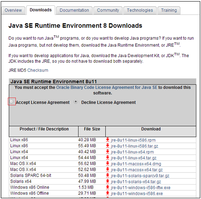The width and height of the screenshot is (201, 199).
Task: Switch to the Training tab
Action: pos(169,10)
